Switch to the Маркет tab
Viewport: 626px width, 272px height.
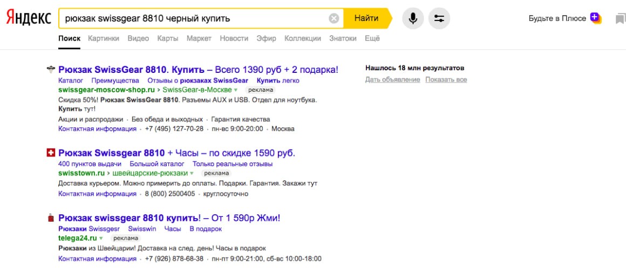[x=199, y=38]
